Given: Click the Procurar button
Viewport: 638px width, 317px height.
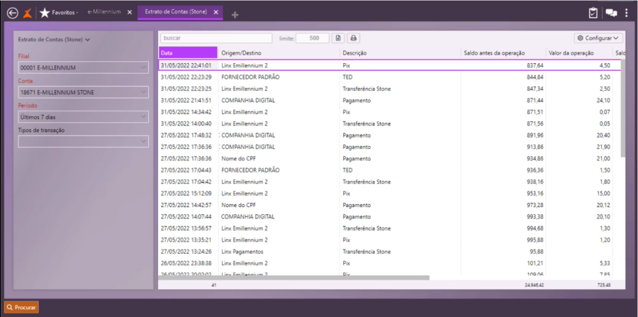Looking at the screenshot, I should 21,308.
